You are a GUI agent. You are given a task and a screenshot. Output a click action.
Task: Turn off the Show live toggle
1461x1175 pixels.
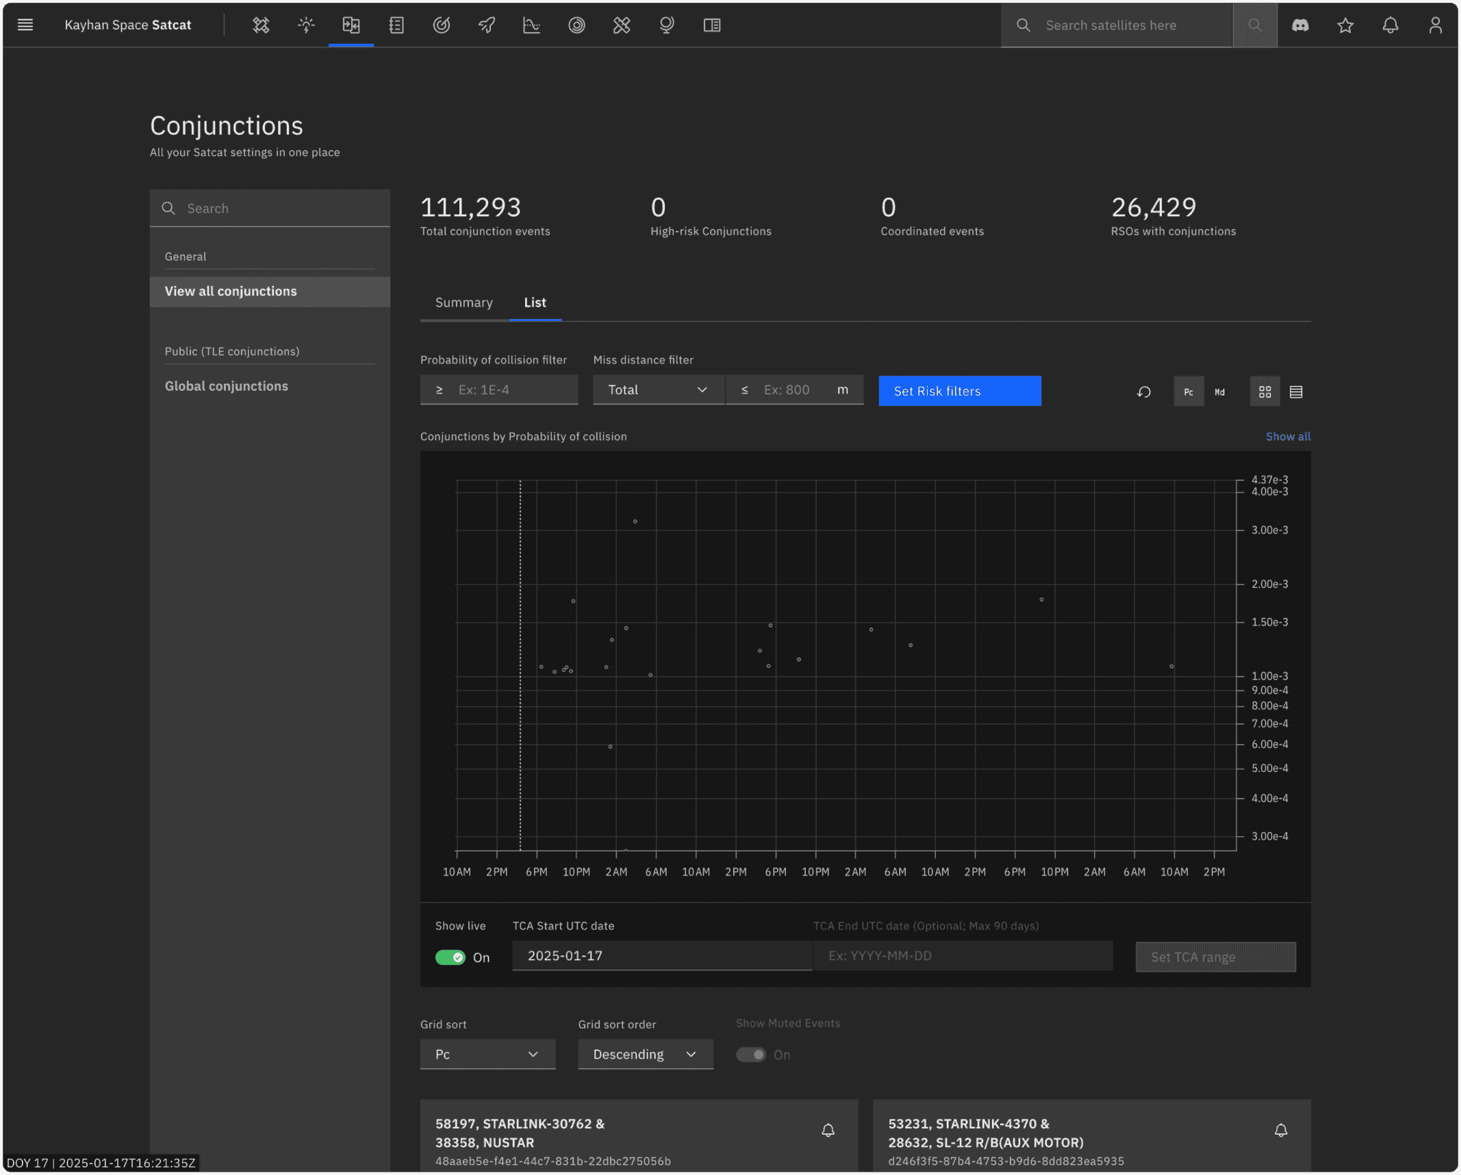pos(450,957)
